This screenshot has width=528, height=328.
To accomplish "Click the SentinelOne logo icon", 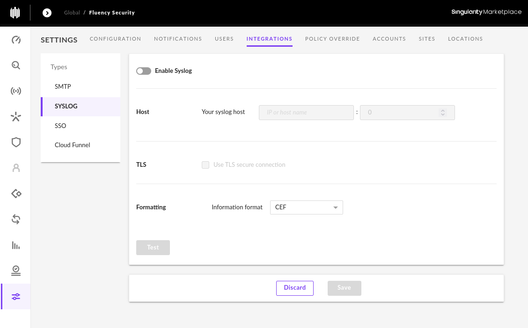I will [15, 13].
